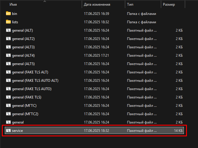Click the sort arrow above Имя column
198x148 pixels.
click(x=45, y=1)
